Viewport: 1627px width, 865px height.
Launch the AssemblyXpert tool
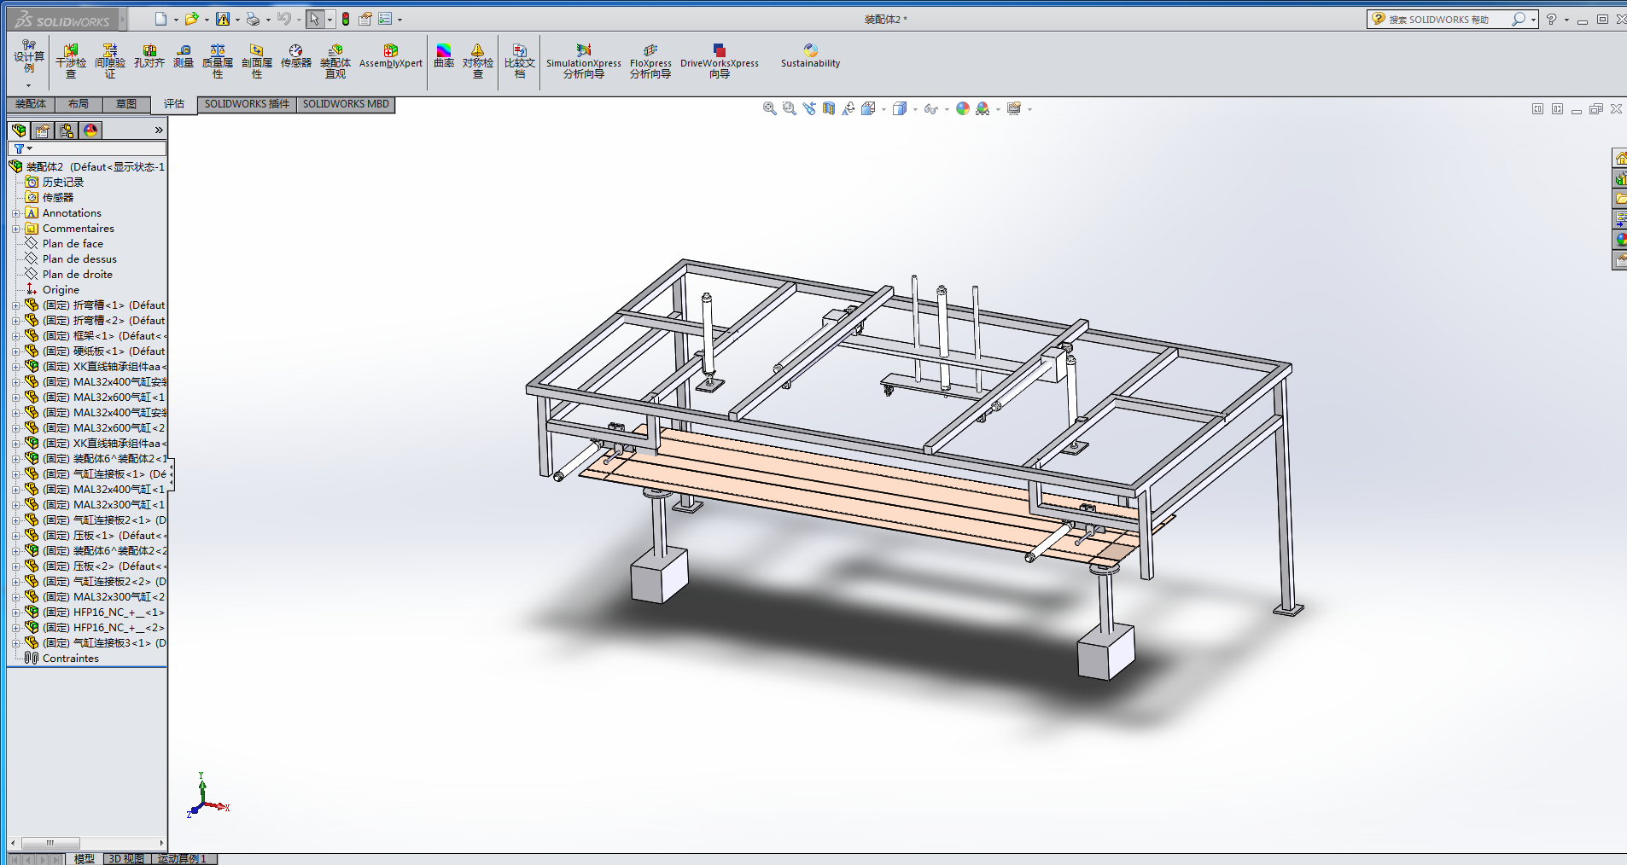pyautogui.click(x=390, y=56)
